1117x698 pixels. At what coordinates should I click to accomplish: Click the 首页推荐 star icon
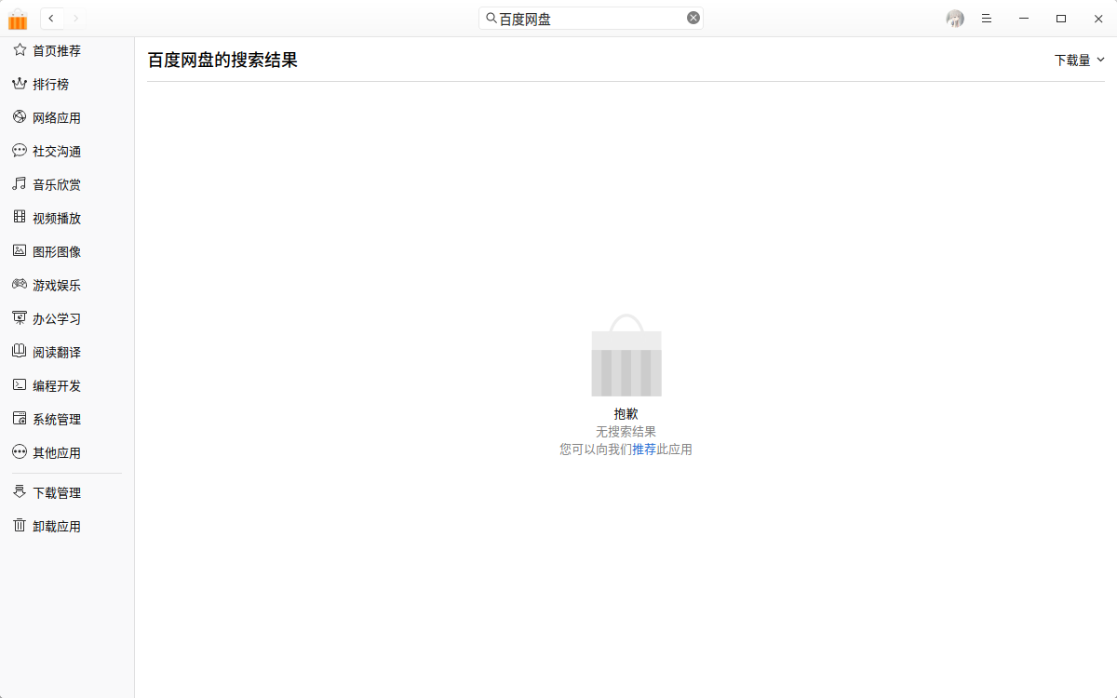tap(20, 50)
